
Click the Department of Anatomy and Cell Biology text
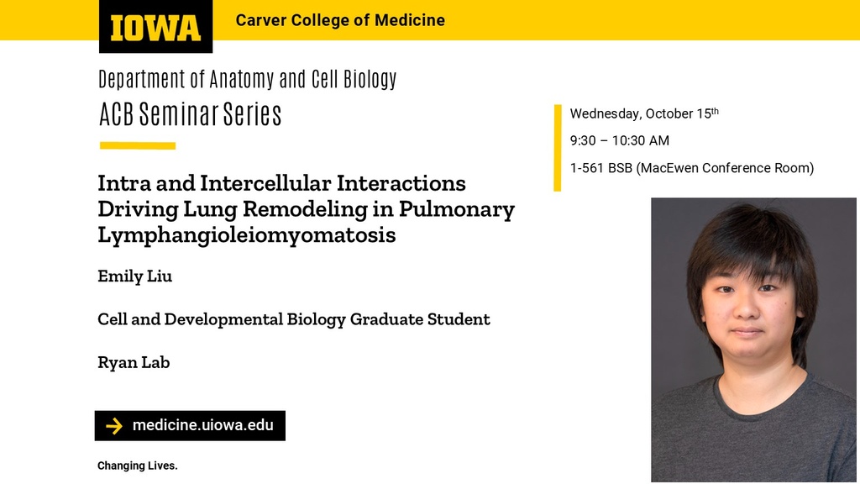[x=247, y=80]
